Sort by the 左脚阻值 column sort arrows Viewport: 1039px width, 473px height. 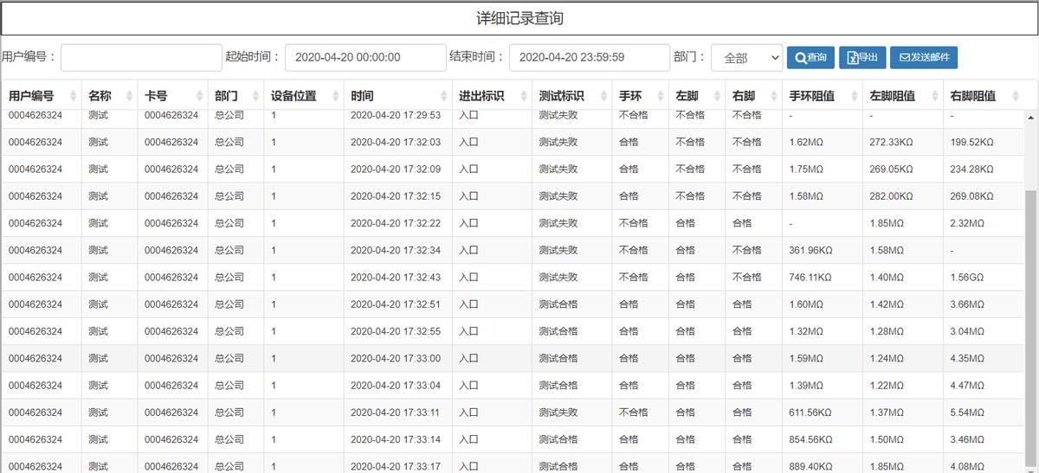935,96
